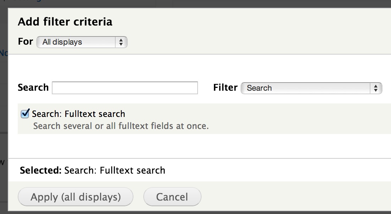The image size is (391, 214).
Task: Click the bold "Selected:" label
Action: 40,170
